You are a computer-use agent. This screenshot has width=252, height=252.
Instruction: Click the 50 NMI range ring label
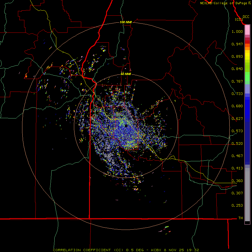pos(126,74)
